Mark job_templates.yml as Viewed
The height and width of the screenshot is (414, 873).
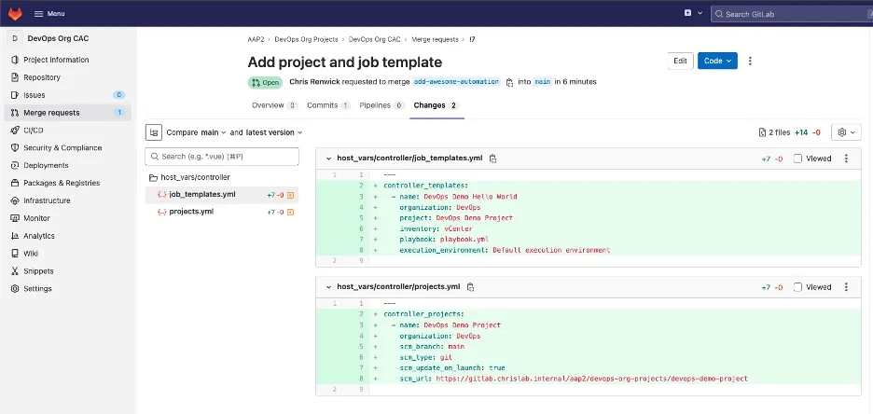coord(797,159)
